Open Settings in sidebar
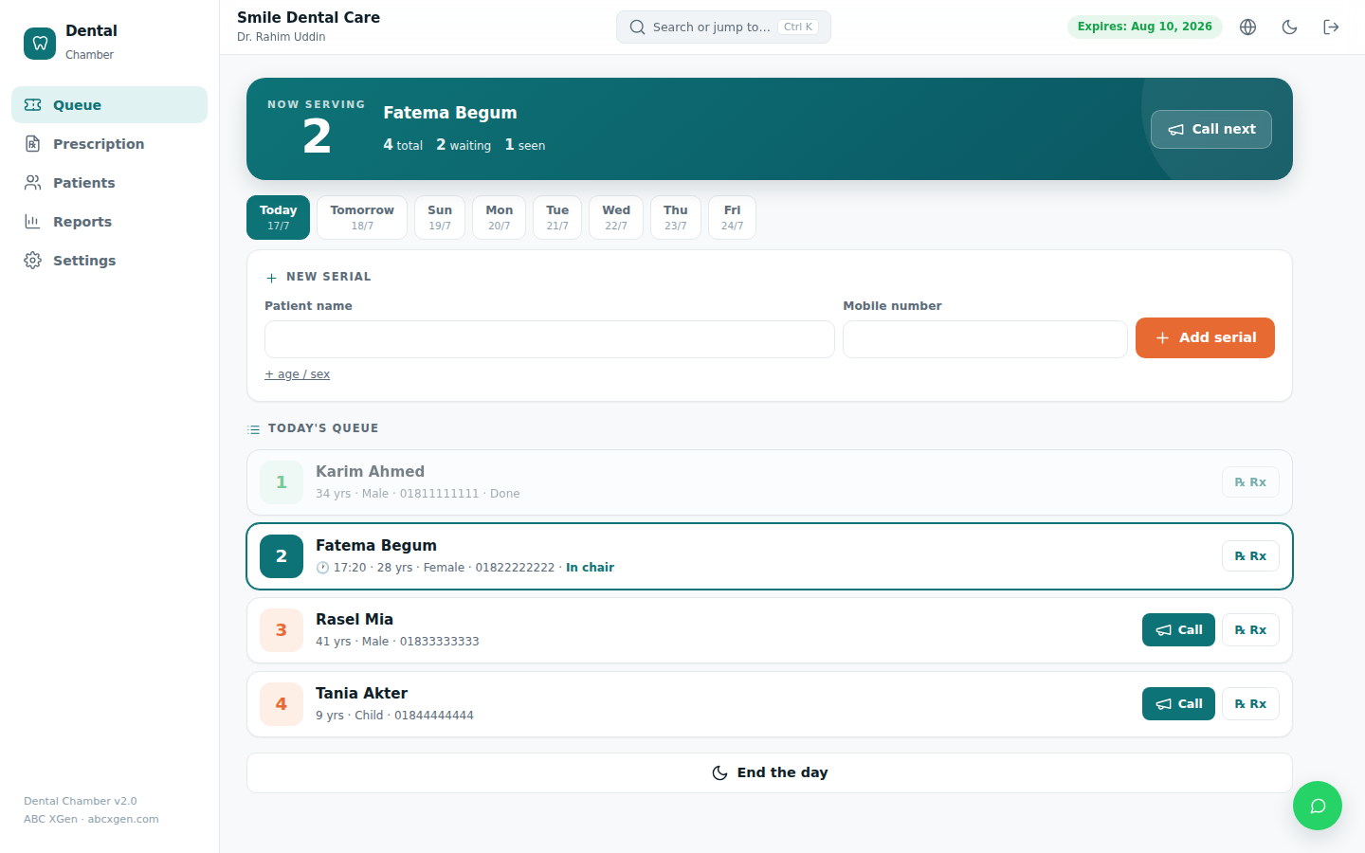Screen dimensions: 1365x853 [x=109, y=260]
